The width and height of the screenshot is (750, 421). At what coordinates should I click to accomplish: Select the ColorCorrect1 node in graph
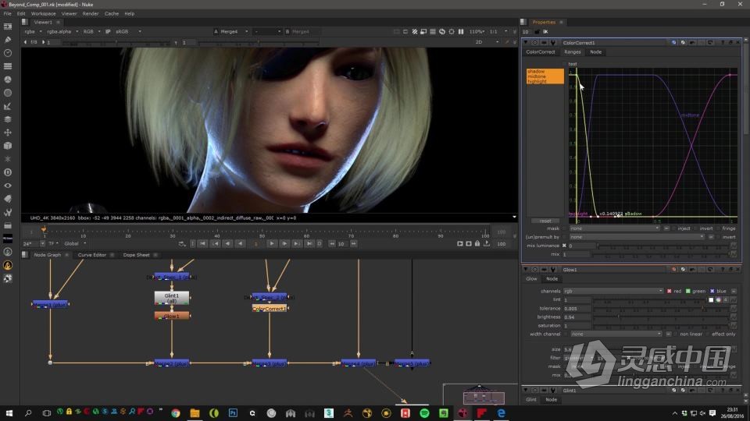(x=270, y=309)
